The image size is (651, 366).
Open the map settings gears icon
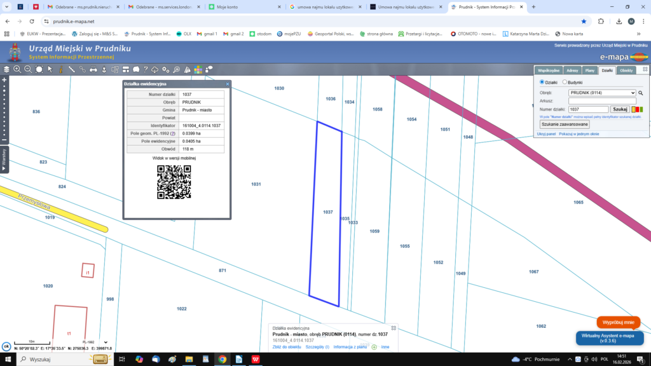[x=165, y=69]
